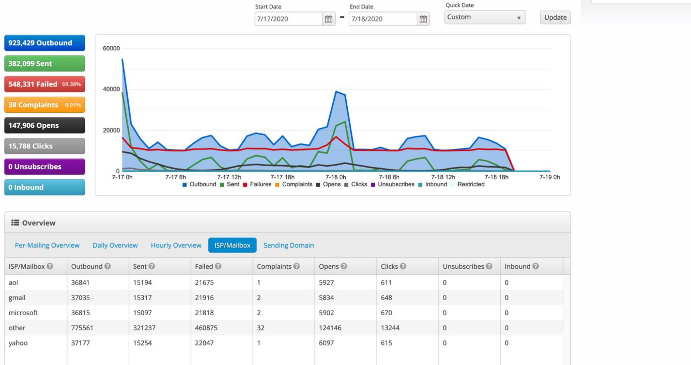
Task: Select the ISP/Mailbox tab
Action: pos(232,245)
